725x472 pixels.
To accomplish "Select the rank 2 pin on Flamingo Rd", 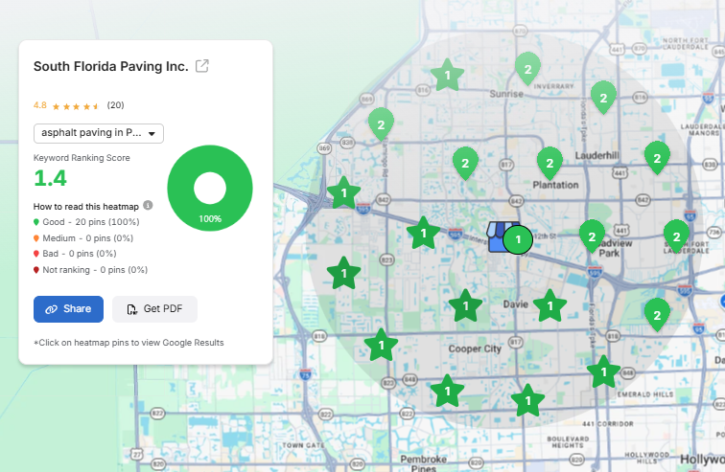I will point(381,124).
